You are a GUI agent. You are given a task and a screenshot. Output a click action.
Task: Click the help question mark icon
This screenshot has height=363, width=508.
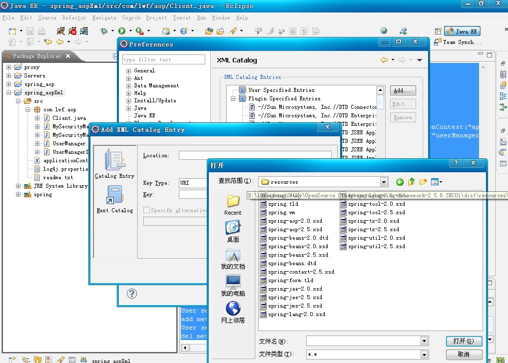132,294
